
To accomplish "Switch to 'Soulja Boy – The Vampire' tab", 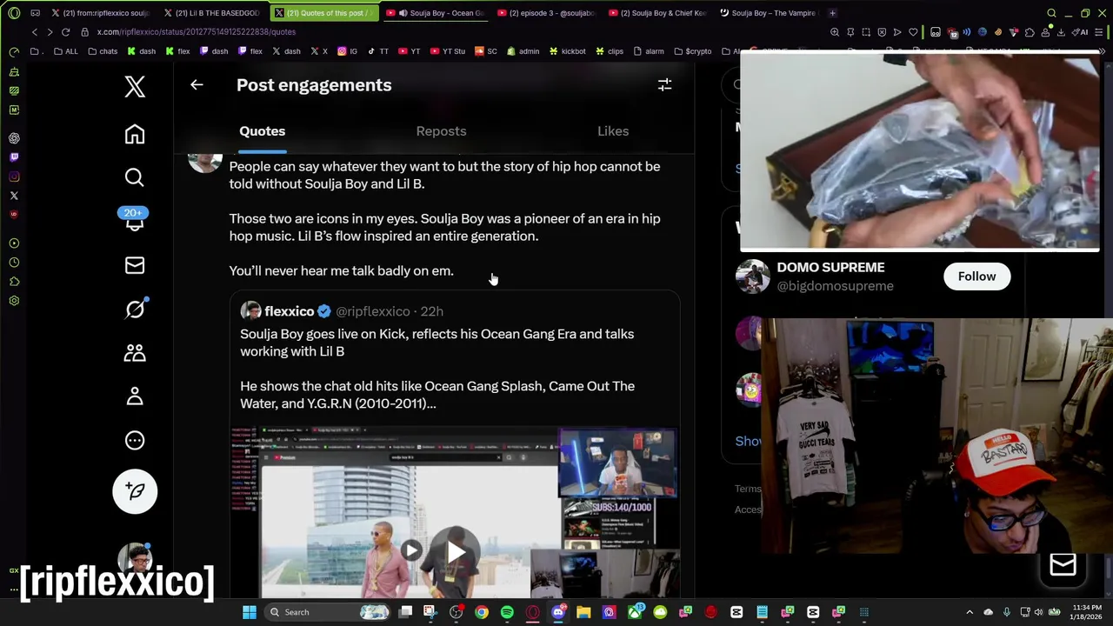I will [x=770, y=13].
